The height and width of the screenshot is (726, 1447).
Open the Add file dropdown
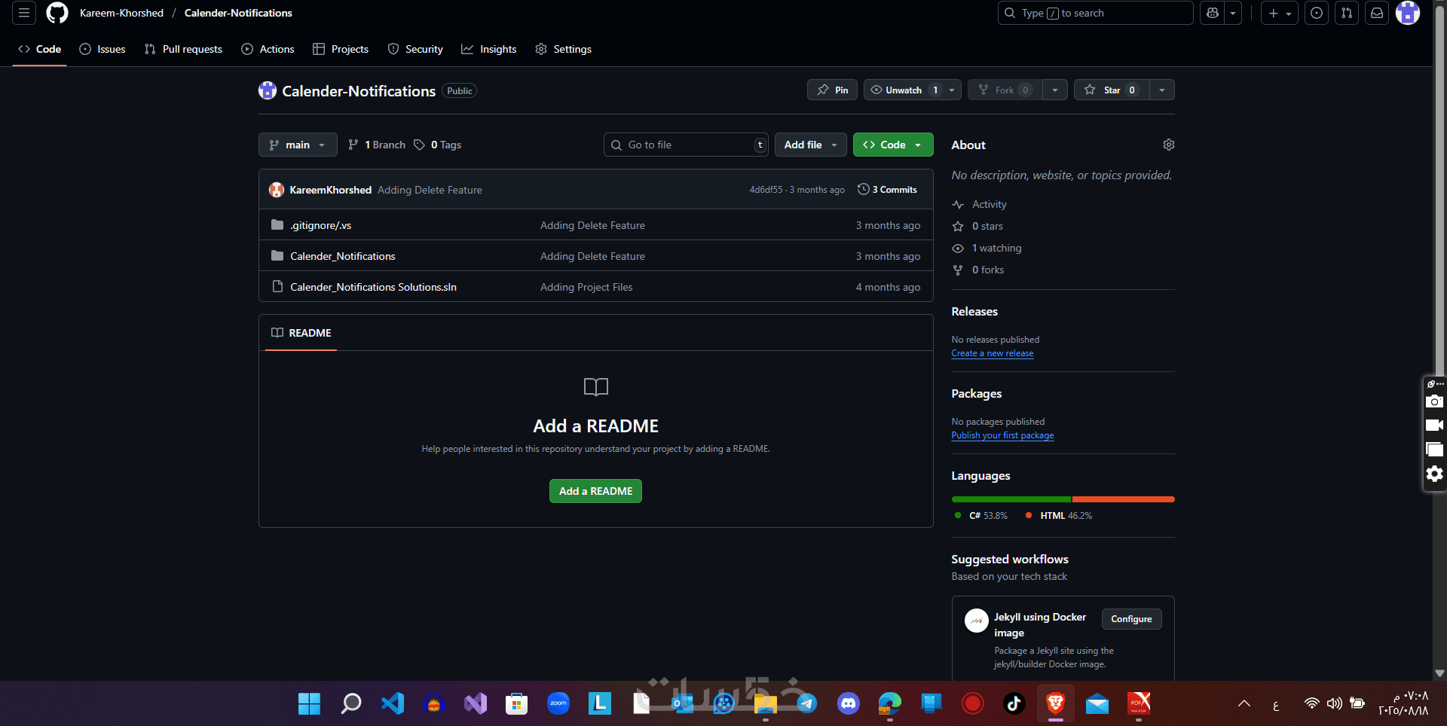[811, 145]
